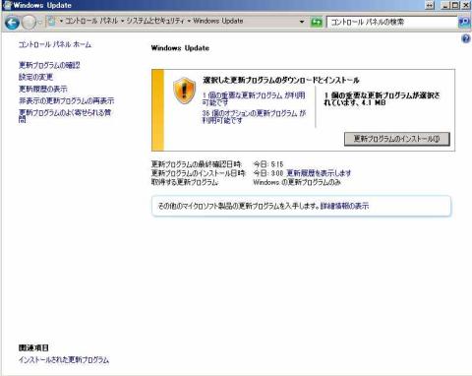Viewport: 472px width, 376px height.
Task: Click 更新履歴を表示します link
Action: 319,173
